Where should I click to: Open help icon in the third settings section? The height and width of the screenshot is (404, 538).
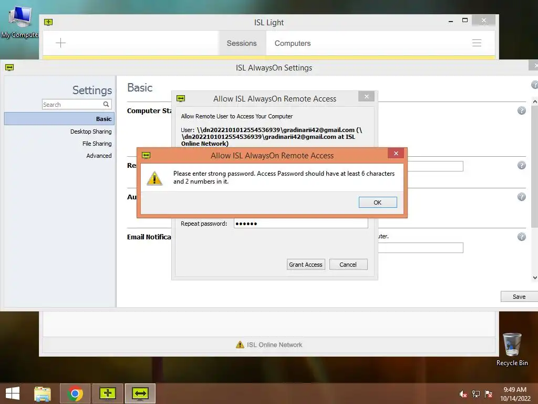pyautogui.click(x=522, y=197)
